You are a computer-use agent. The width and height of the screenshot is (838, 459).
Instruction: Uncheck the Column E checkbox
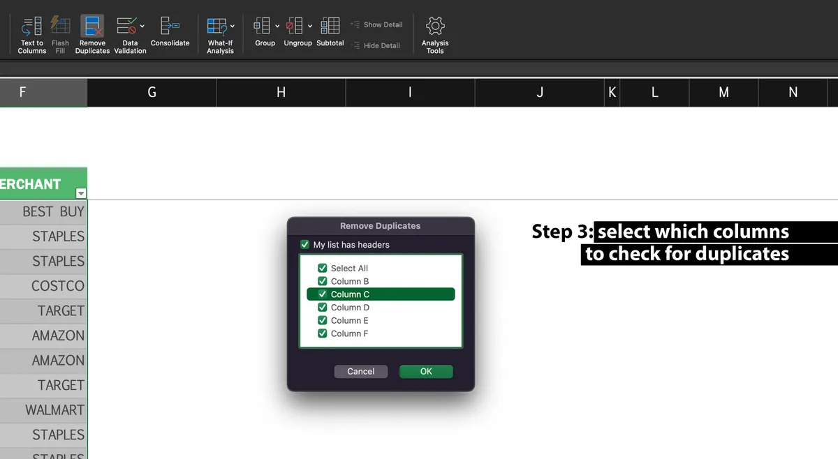click(323, 320)
